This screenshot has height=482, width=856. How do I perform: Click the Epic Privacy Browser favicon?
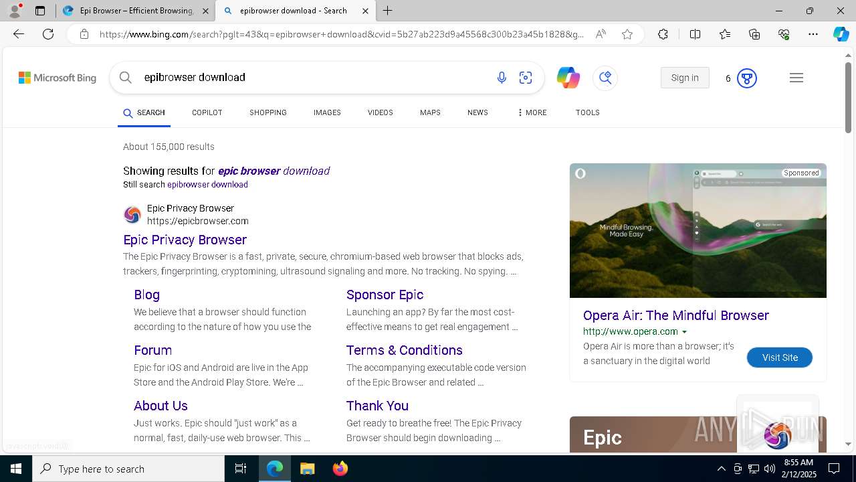(132, 215)
